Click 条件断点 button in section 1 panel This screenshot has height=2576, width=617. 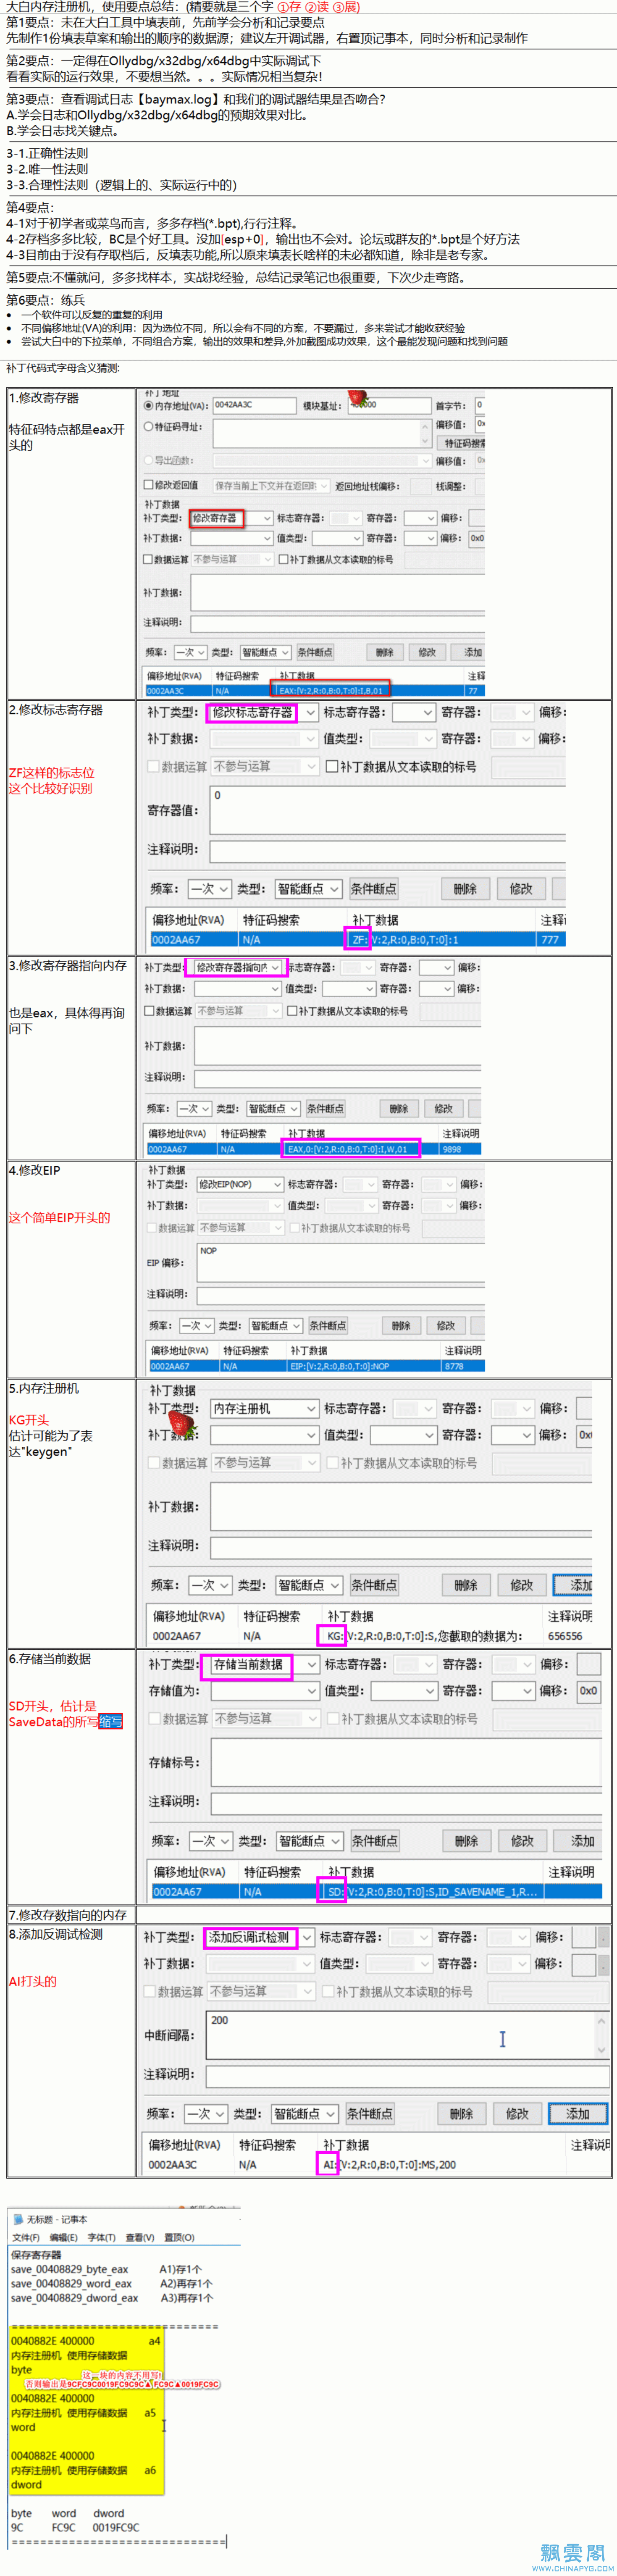click(x=315, y=652)
